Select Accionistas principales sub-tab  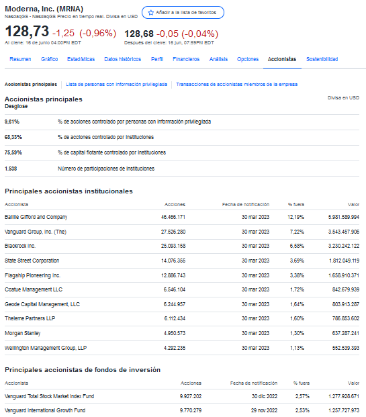click(x=31, y=85)
